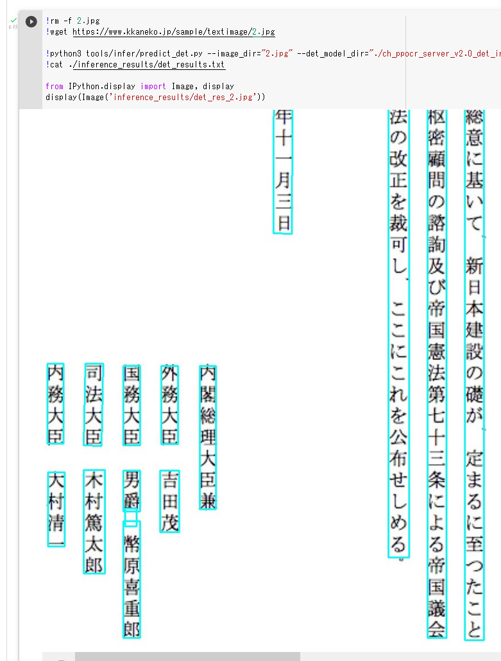501x661 pixels.
Task: Click the from IPython.display import line
Action: pos(139,86)
